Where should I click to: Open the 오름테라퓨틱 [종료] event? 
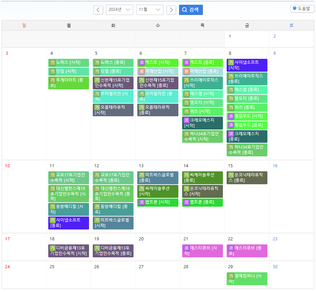[x=158, y=110]
